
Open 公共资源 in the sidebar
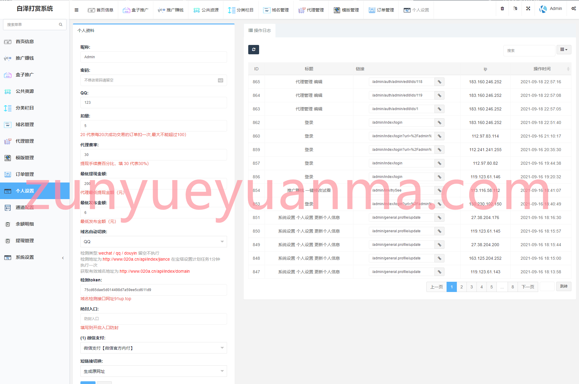35,91
